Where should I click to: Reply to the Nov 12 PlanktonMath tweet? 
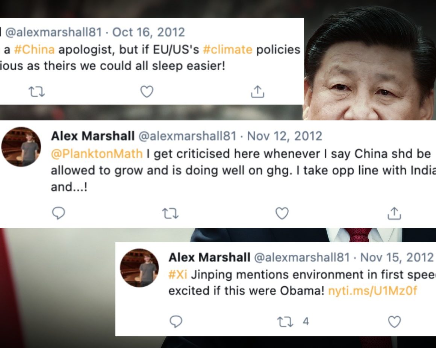(58, 213)
